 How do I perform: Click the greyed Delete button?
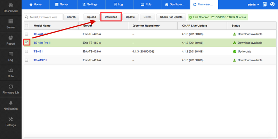click(147, 17)
